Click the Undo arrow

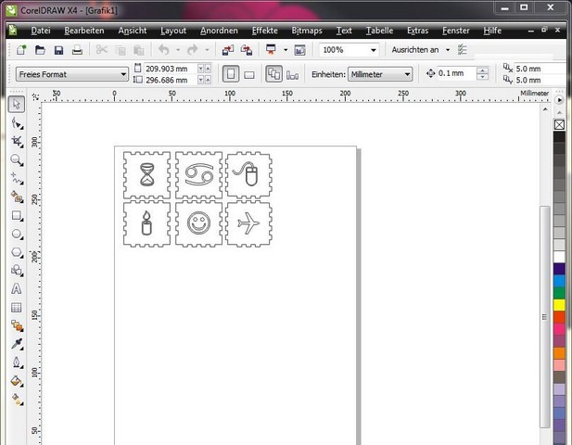pyautogui.click(x=164, y=50)
